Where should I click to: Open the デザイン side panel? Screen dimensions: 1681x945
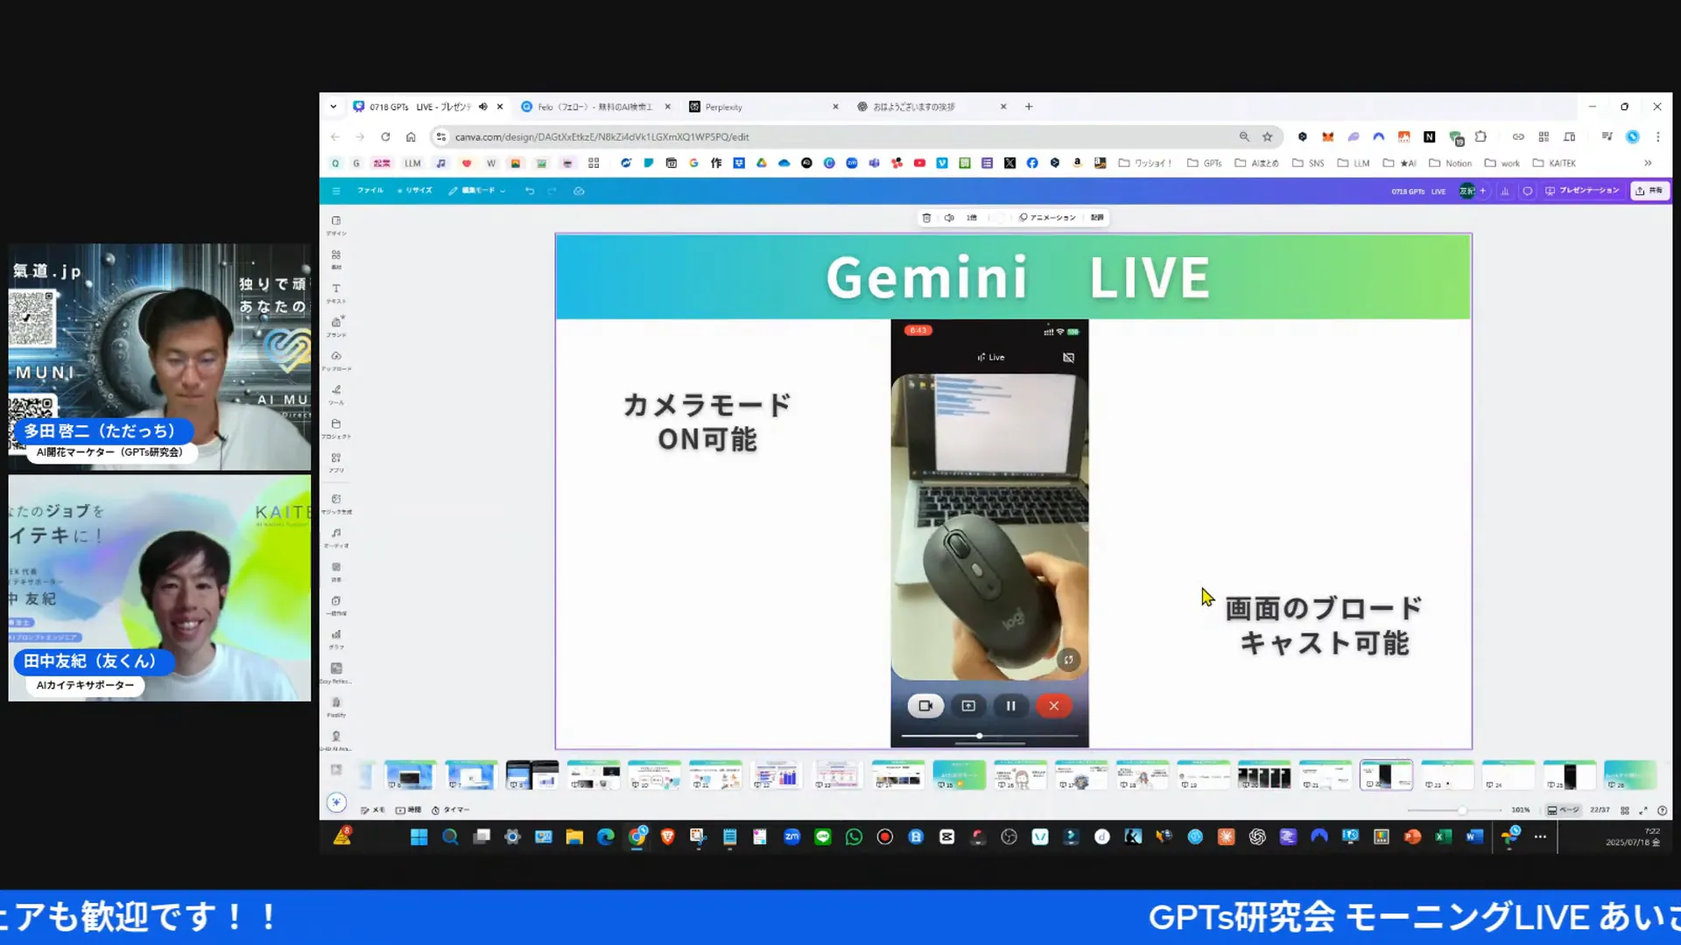pyautogui.click(x=336, y=225)
